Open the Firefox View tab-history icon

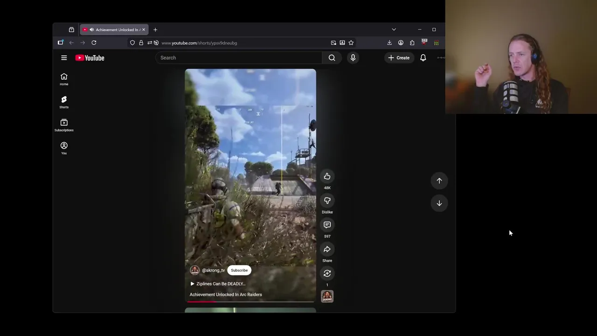tap(71, 30)
